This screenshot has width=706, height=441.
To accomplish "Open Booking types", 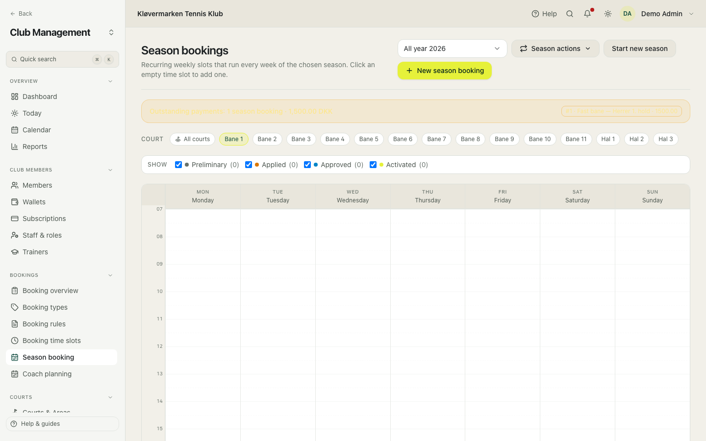I will click(x=62, y=307).
